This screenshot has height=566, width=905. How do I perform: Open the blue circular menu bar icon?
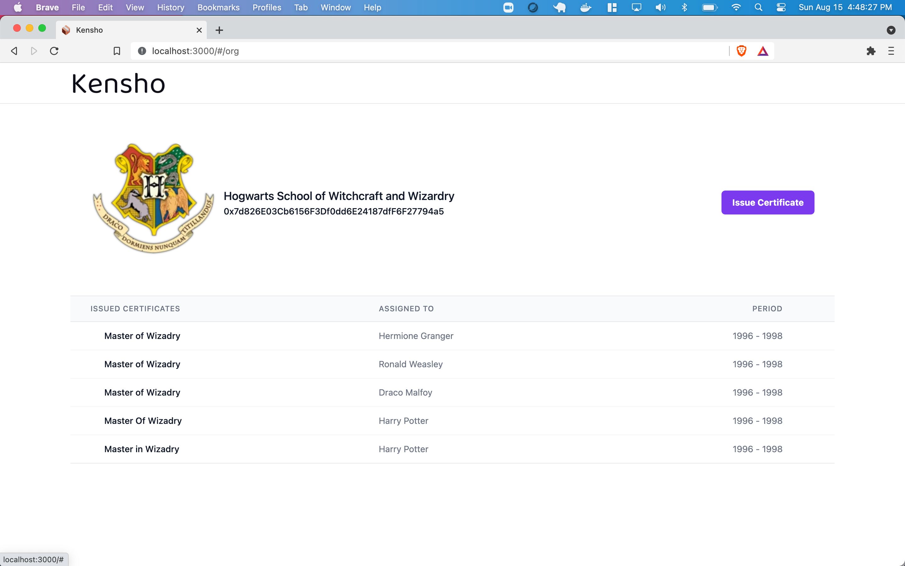coord(533,8)
